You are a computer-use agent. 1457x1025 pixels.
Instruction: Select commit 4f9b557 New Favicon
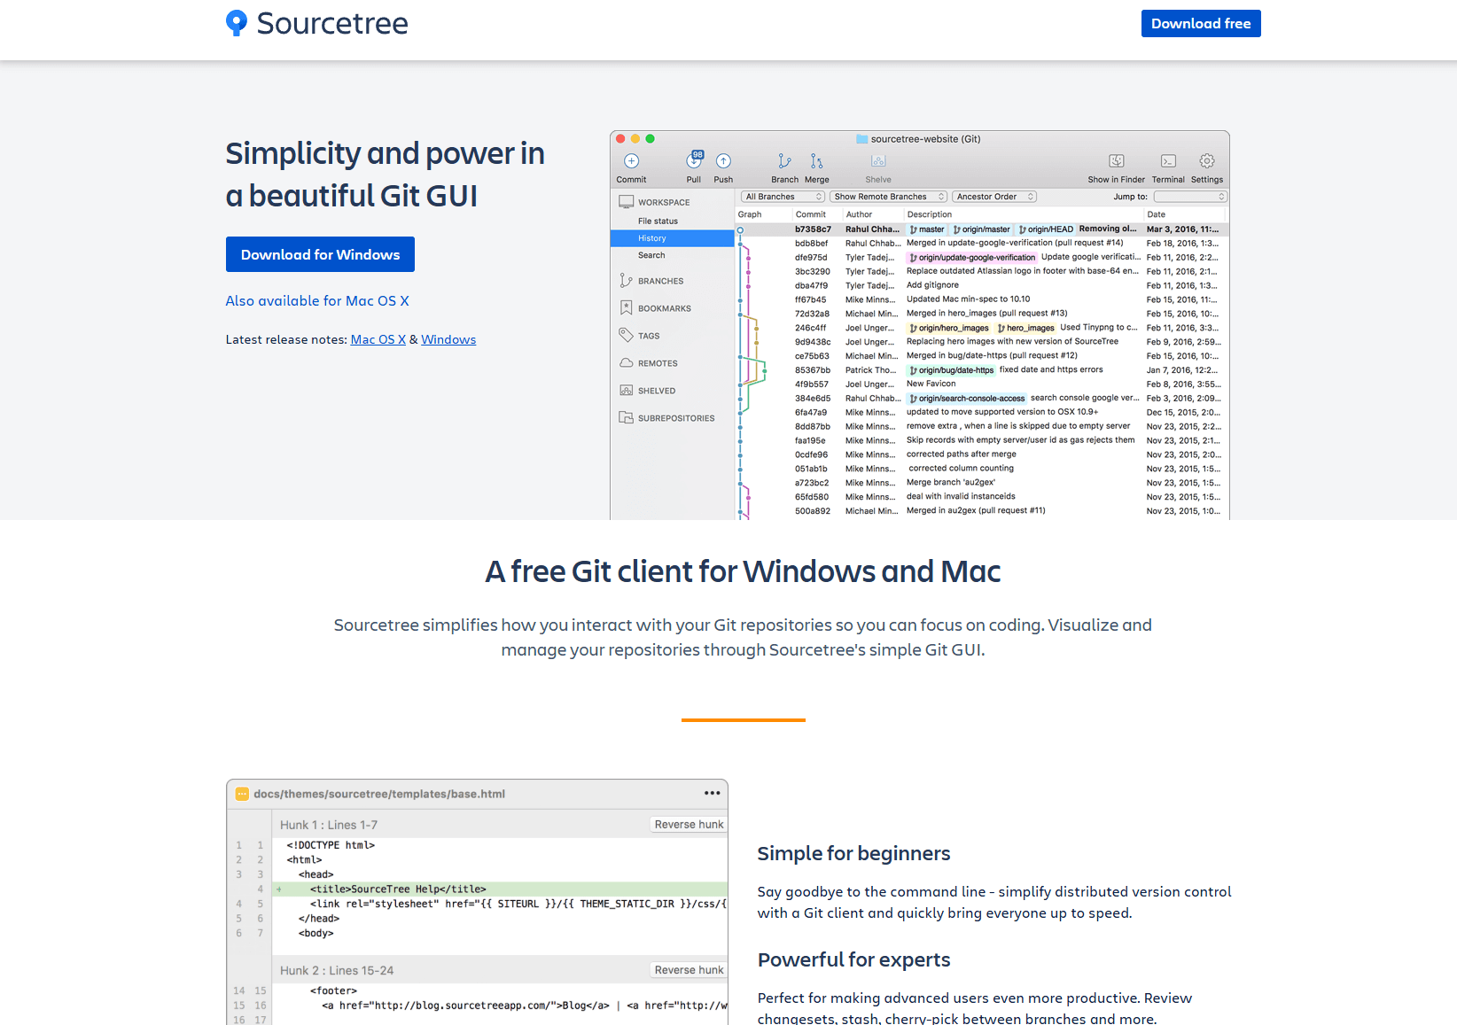point(982,384)
